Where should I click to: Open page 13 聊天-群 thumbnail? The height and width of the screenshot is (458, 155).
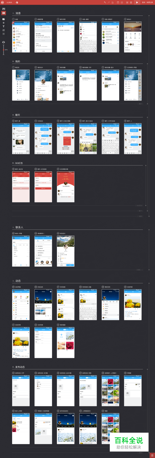coord(21,139)
